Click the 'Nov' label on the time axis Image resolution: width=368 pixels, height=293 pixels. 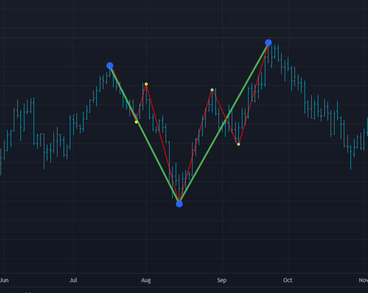coord(363,280)
